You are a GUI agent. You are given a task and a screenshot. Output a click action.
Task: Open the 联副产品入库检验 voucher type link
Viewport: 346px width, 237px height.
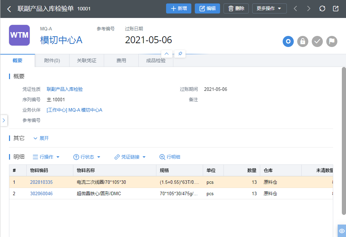(65, 89)
